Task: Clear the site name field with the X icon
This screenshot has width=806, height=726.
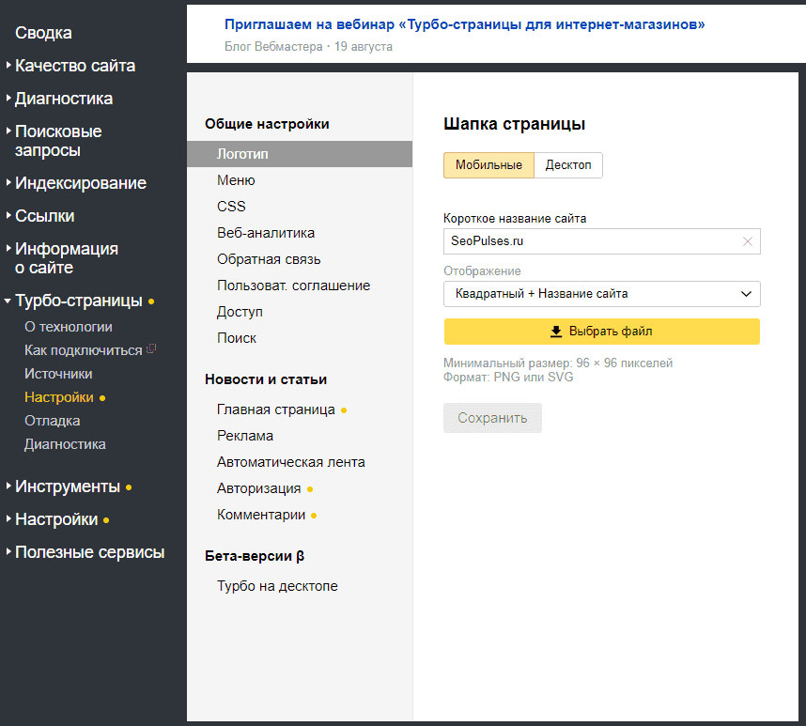Action: [748, 241]
